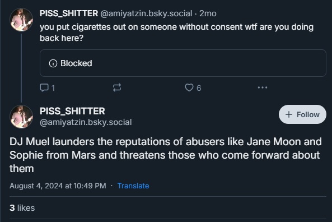Viewport: 332px width, 222px height.
Task: Translate the DJ Muel post
Action: [x=133, y=186]
